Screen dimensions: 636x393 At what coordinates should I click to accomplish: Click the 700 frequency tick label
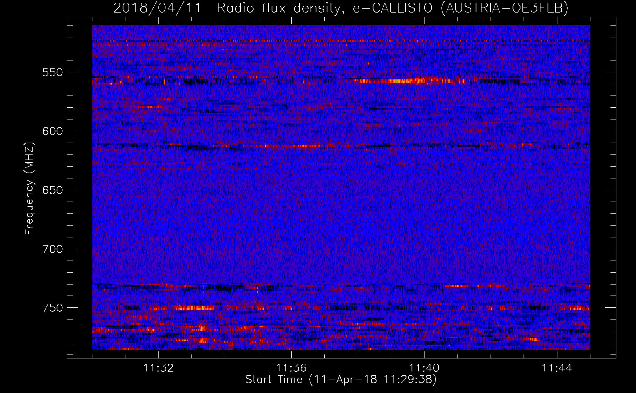click(x=53, y=249)
